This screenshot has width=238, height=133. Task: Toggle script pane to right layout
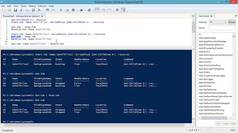point(102,10)
